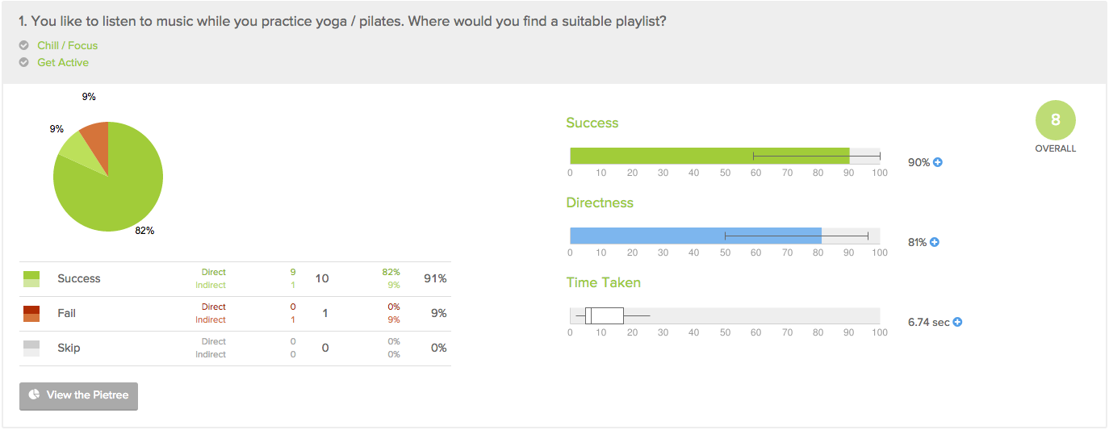The width and height of the screenshot is (1109, 430).
Task: Open the Chill / Focus answer link
Action: pos(67,45)
